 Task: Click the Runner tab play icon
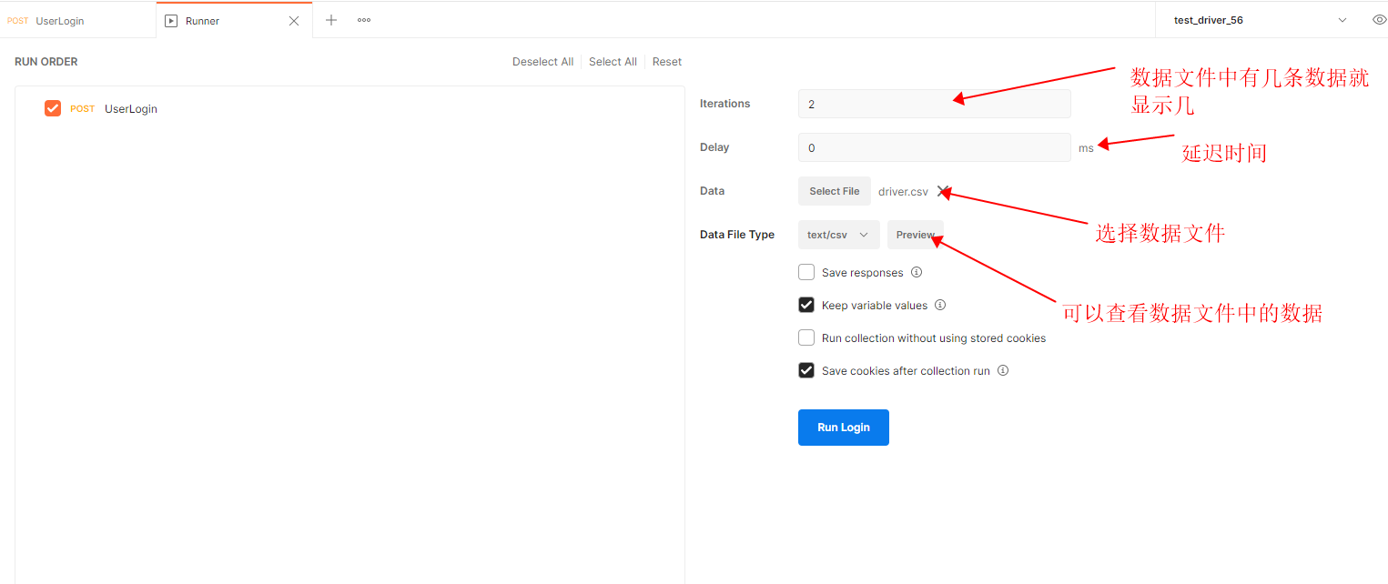[x=171, y=21]
